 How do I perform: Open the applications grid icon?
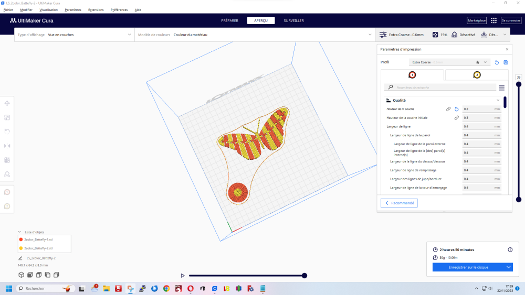pos(493,20)
